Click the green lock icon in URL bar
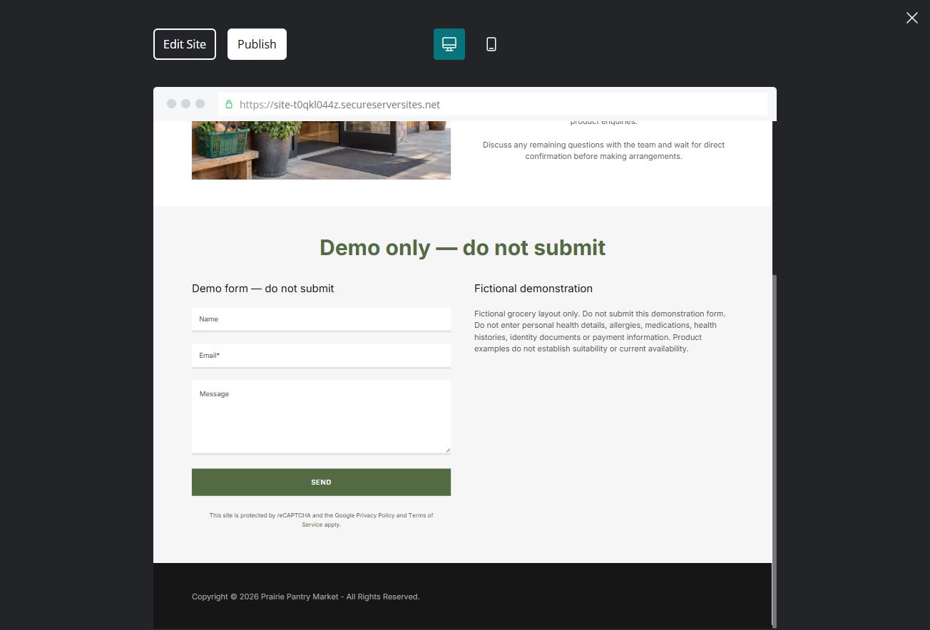The width and height of the screenshot is (930, 630). (229, 104)
